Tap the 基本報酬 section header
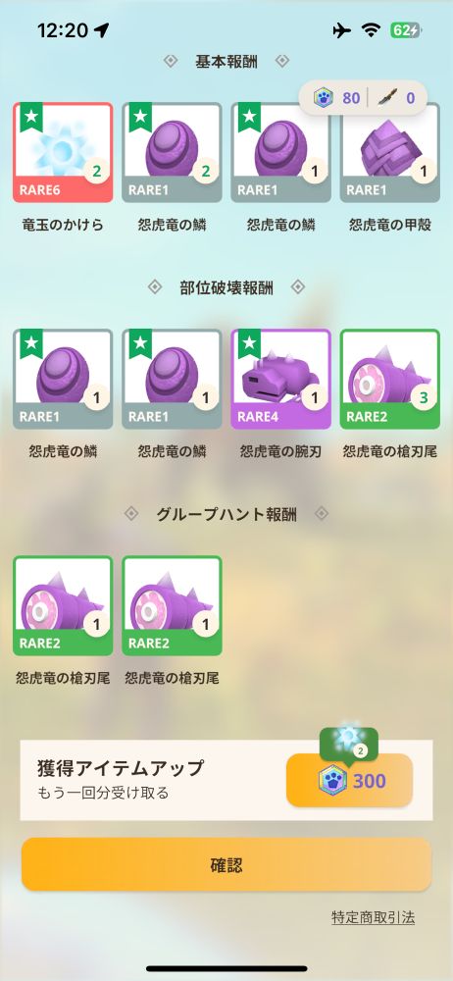Screen dimensions: 453x981 226,61
